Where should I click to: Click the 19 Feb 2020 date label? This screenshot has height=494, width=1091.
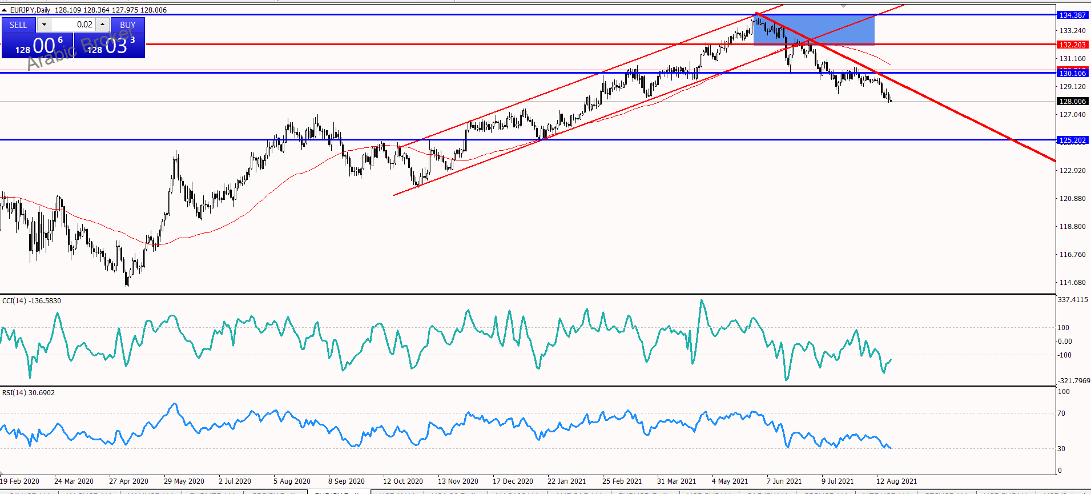click(x=20, y=481)
